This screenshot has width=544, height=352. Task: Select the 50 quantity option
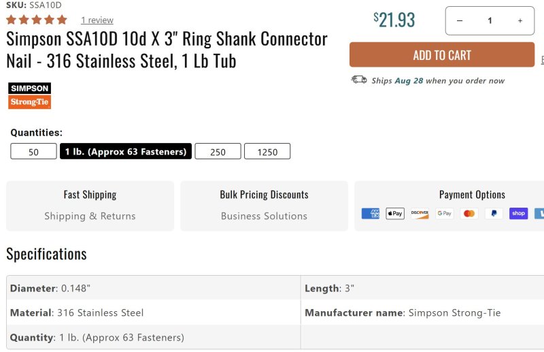pyautogui.click(x=33, y=152)
